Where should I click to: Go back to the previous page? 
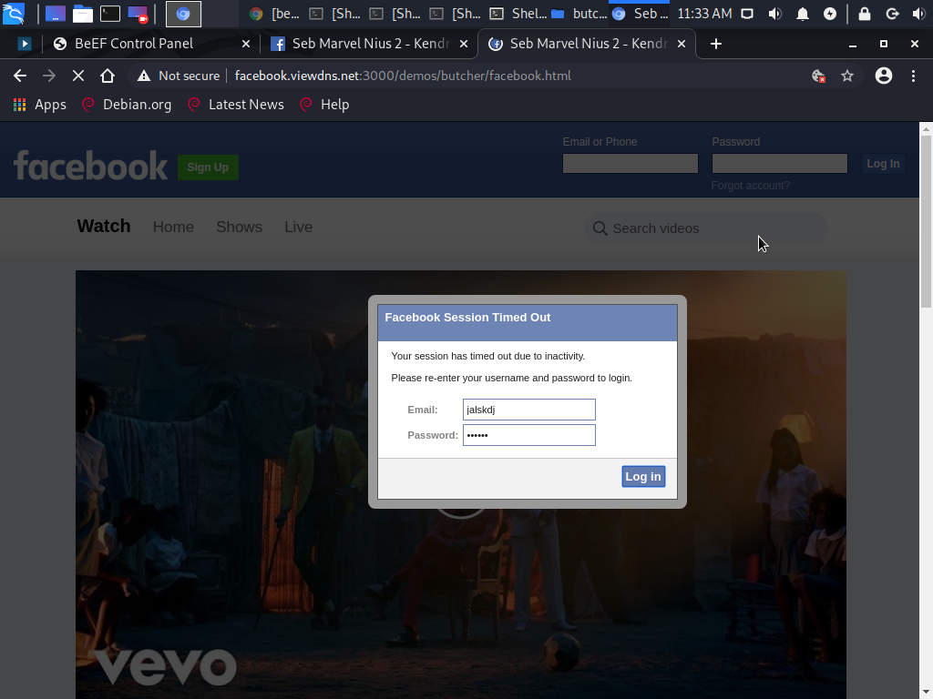pyautogui.click(x=20, y=76)
